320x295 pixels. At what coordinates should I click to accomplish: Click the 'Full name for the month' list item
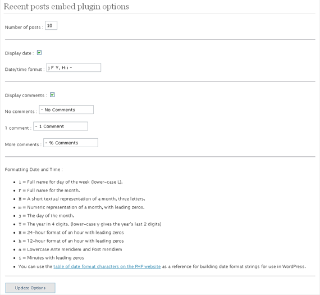click(x=49, y=190)
